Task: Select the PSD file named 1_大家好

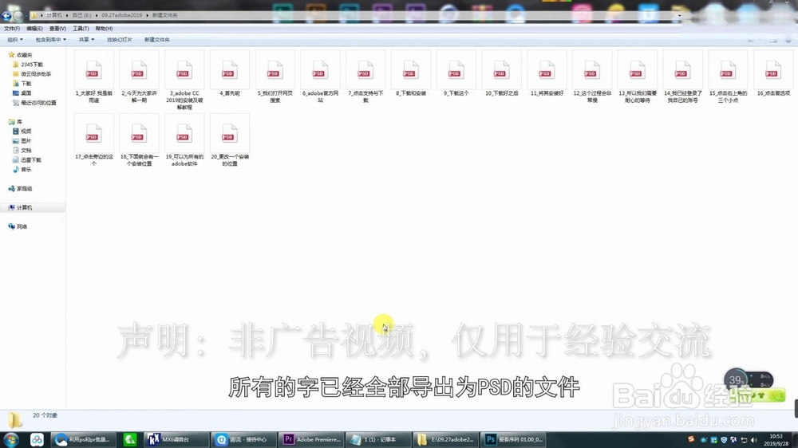Action: click(x=93, y=77)
